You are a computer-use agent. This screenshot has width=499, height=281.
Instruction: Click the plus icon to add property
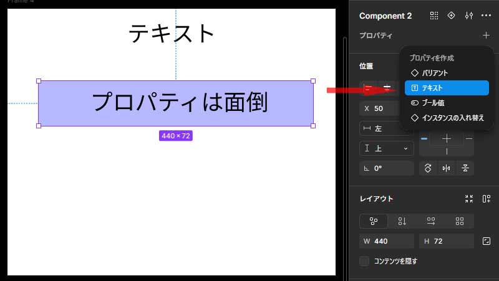(x=486, y=36)
